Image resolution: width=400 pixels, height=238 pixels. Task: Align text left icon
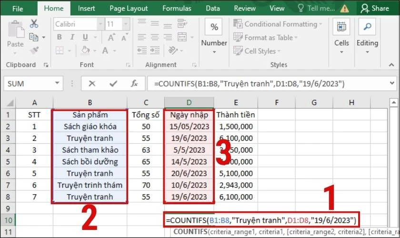(142, 37)
